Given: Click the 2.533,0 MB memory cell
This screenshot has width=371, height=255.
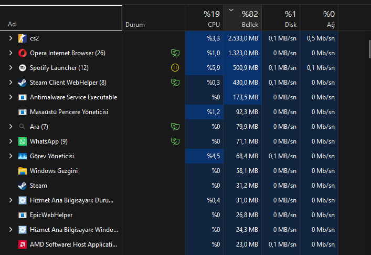Looking at the screenshot, I should point(242,38).
